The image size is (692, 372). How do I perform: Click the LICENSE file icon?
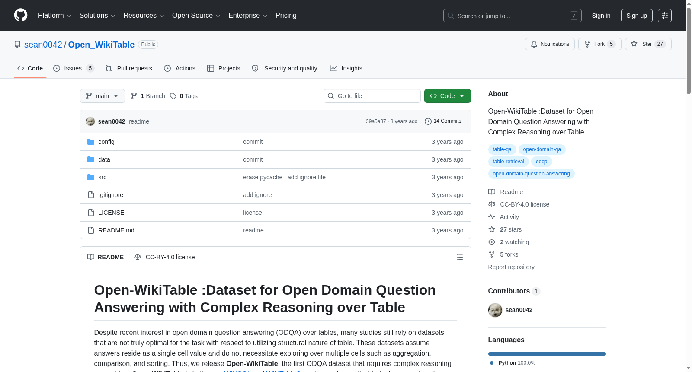click(x=91, y=213)
